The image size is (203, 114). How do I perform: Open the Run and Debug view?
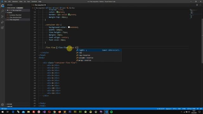[x=3, y=22]
